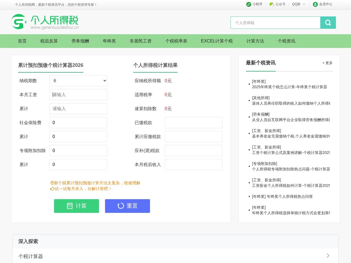Click the 应补(退)税款 result field
Image resolution: width=351 pixels, height=263 pixels.
coord(194,150)
